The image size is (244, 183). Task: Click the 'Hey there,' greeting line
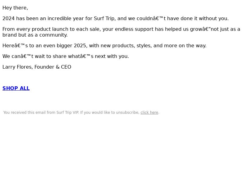click(15, 8)
